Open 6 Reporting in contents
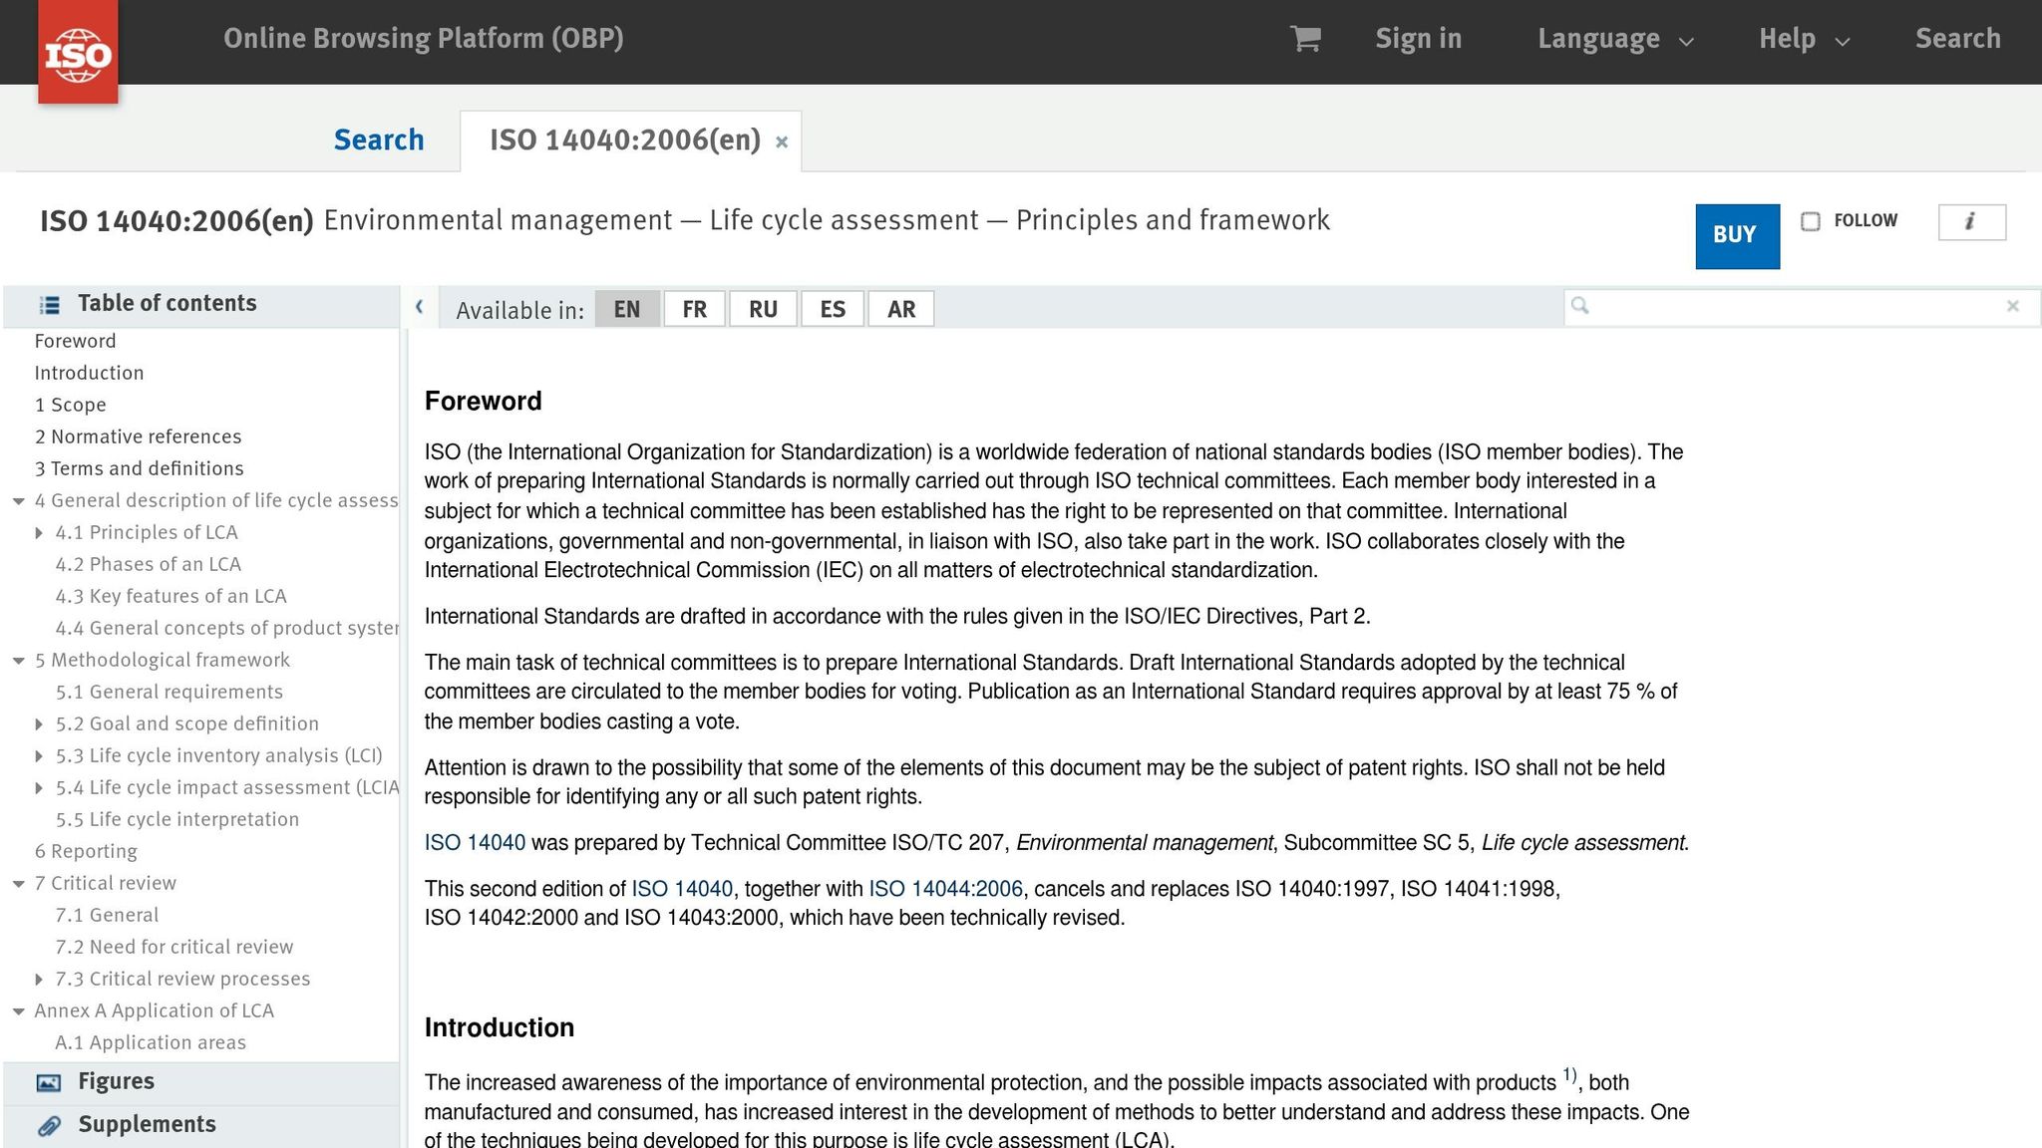The height and width of the screenshot is (1148, 2042). pos(86,851)
